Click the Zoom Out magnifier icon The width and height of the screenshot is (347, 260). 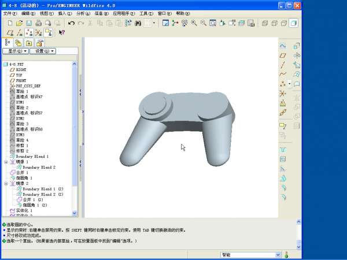[203, 23]
